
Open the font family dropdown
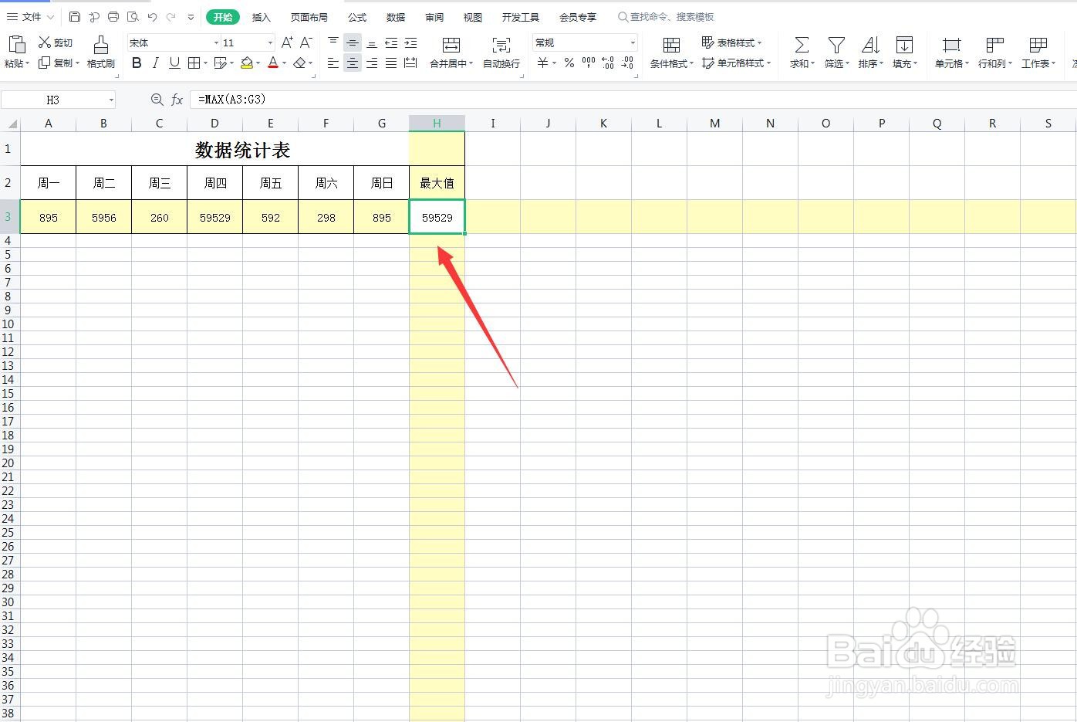[x=217, y=42]
